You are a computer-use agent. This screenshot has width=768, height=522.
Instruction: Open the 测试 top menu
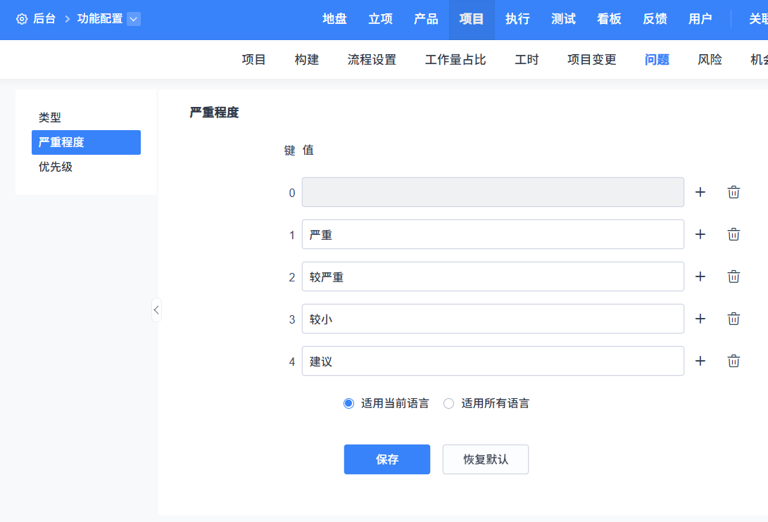[563, 19]
